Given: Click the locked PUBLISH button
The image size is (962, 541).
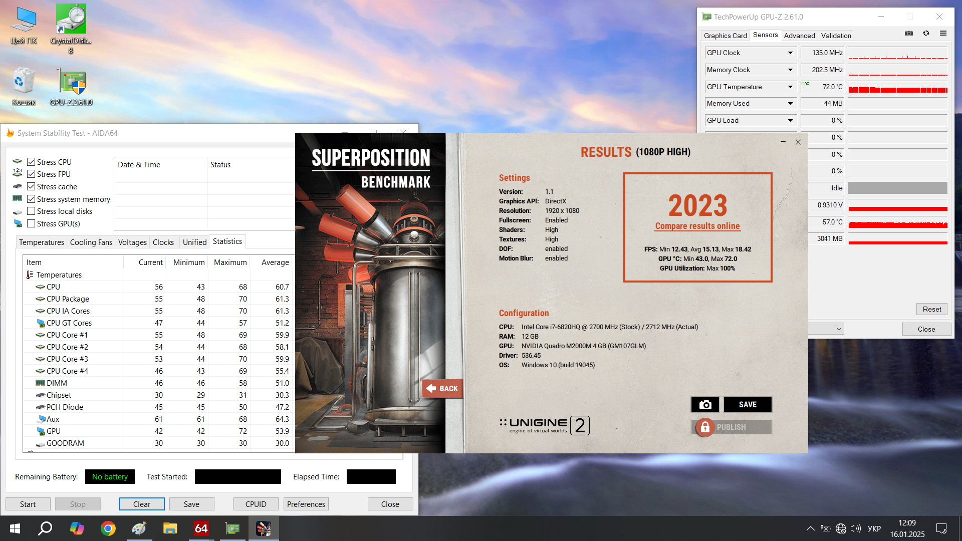Looking at the screenshot, I should (x=732, y=427).
